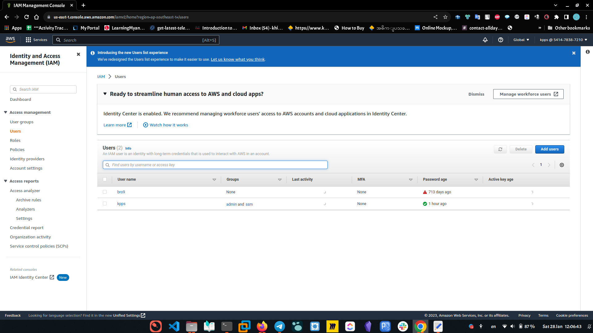Open Chrome menu three dots

(586, 17)
